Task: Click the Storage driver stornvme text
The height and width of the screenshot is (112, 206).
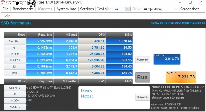Action: 168,98
